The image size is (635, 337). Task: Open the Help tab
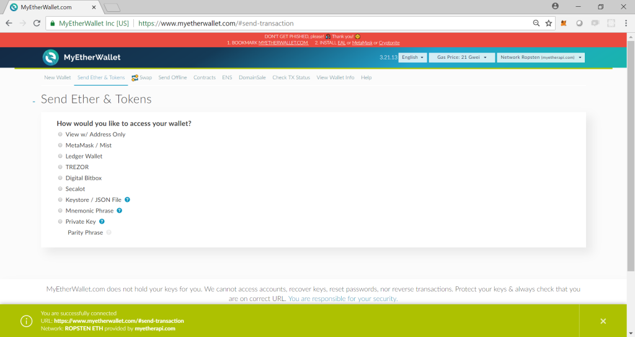[x=366, y=77]
